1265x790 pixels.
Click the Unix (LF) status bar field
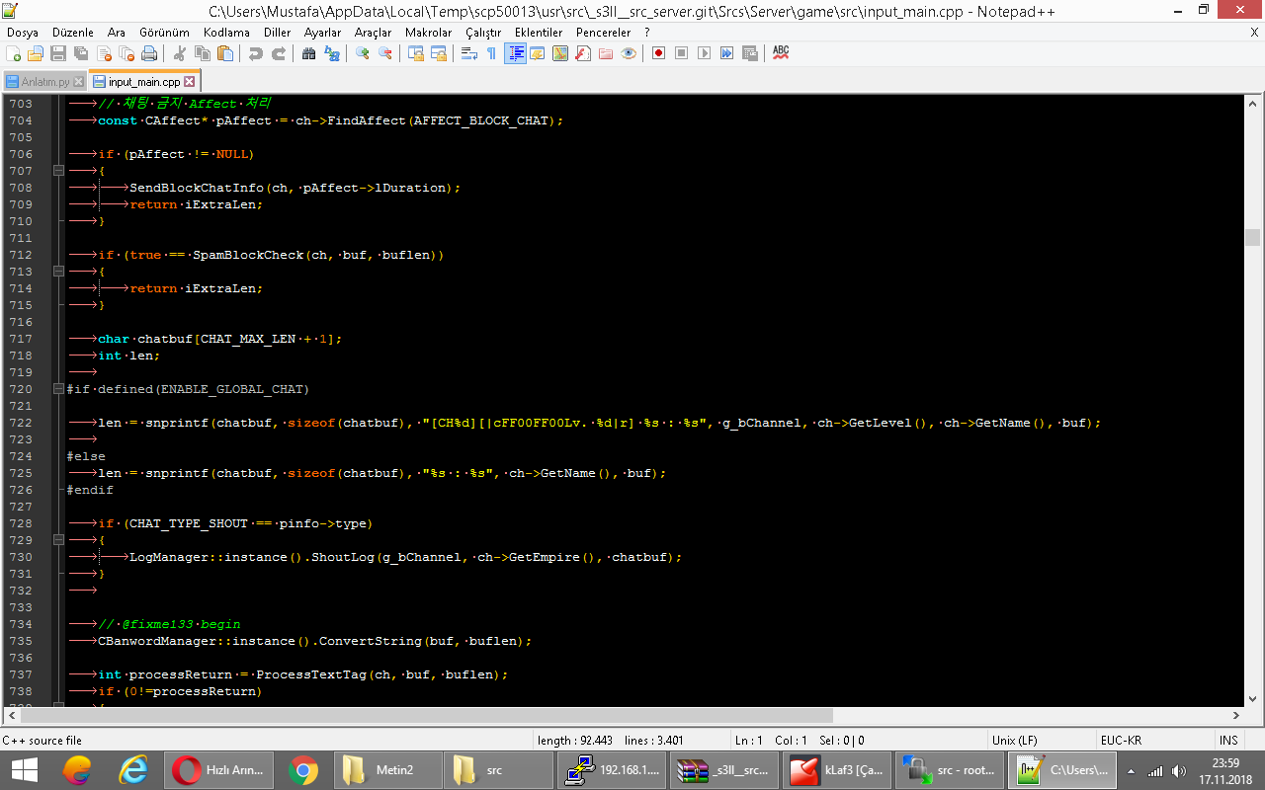click(x=1043, y=741)
